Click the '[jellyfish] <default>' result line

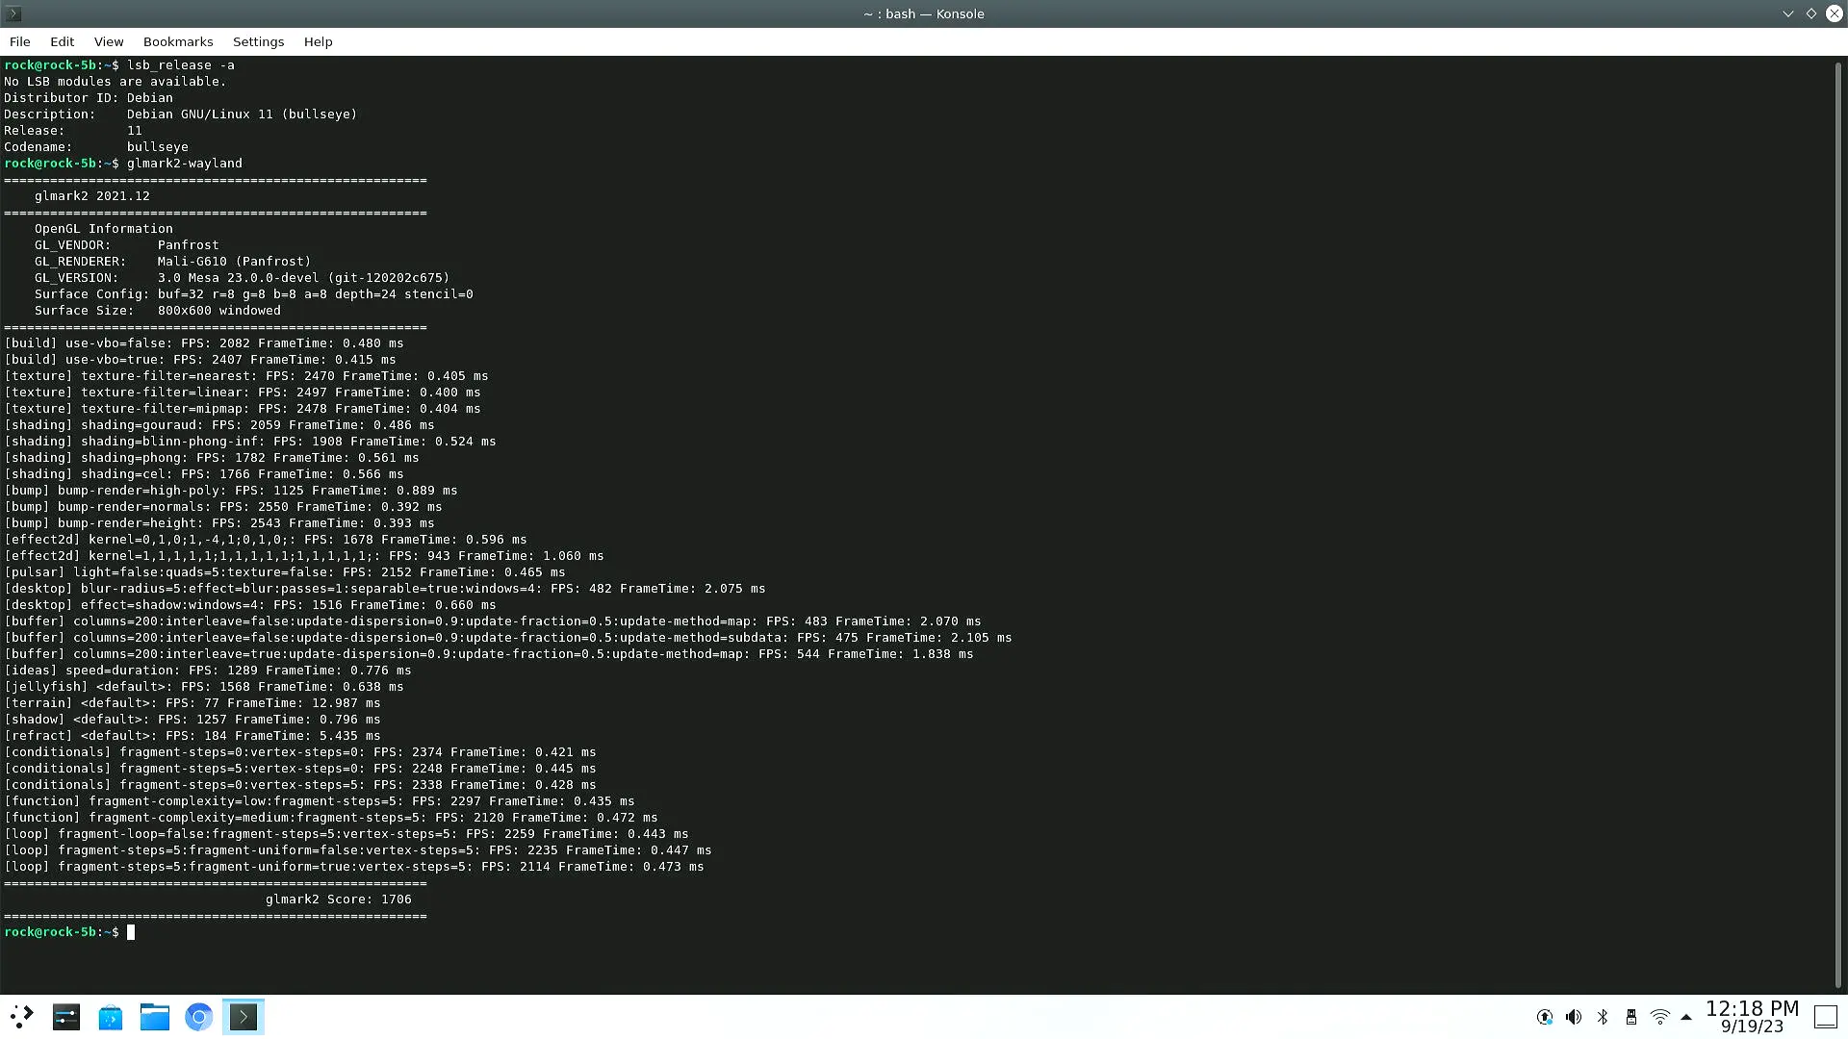coord(204,687)
